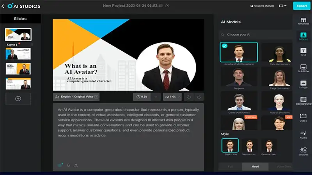312x175 pixels.
Task: Click the AI Models panel heading
Action: (x=230, y=22)
